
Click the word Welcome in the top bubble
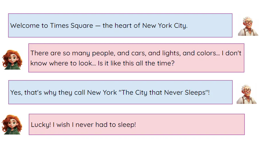coord(25,25)
